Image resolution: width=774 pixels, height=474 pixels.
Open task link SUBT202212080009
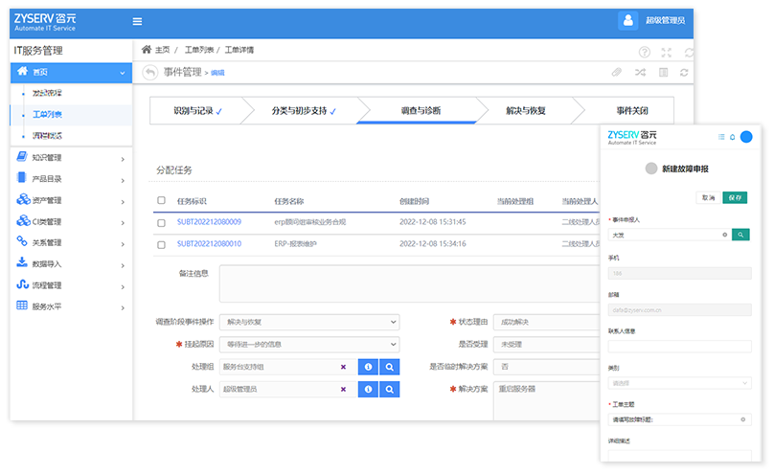[x=209, y=222]
